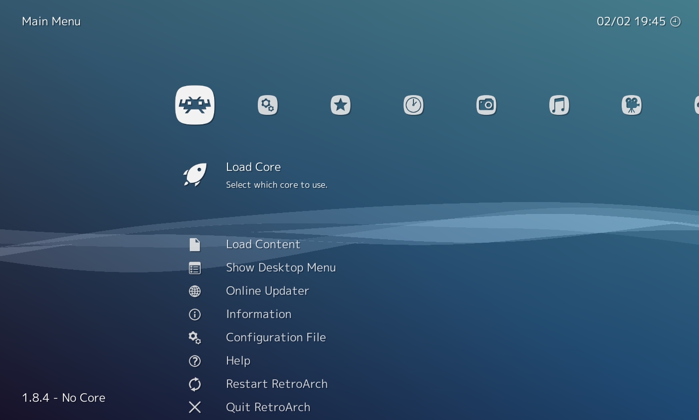This screenshot has width=699, height=420.
Task: Select the Information circle icon
Action: pos(195,314)
